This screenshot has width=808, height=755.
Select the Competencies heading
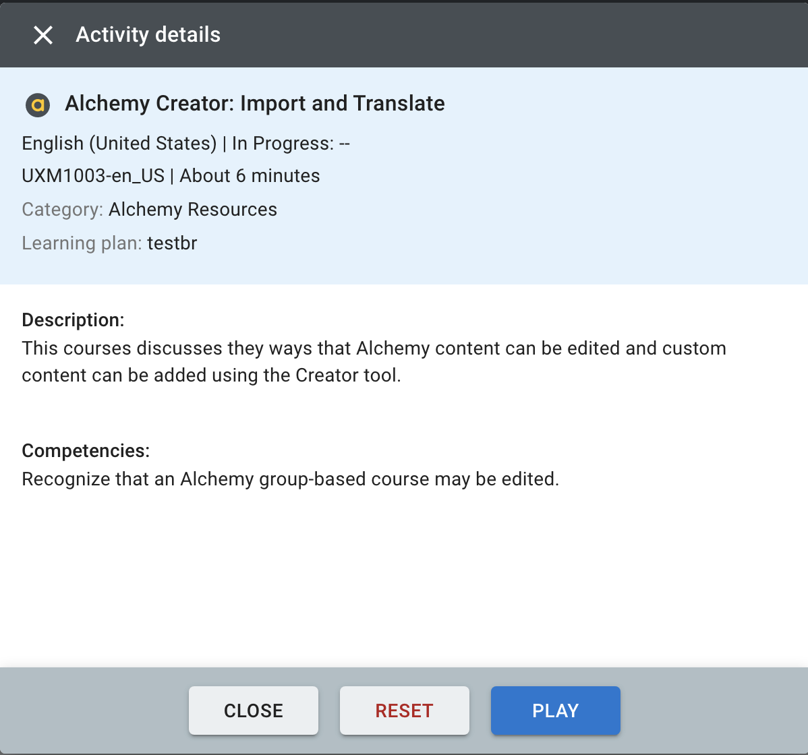coord(86,450)
